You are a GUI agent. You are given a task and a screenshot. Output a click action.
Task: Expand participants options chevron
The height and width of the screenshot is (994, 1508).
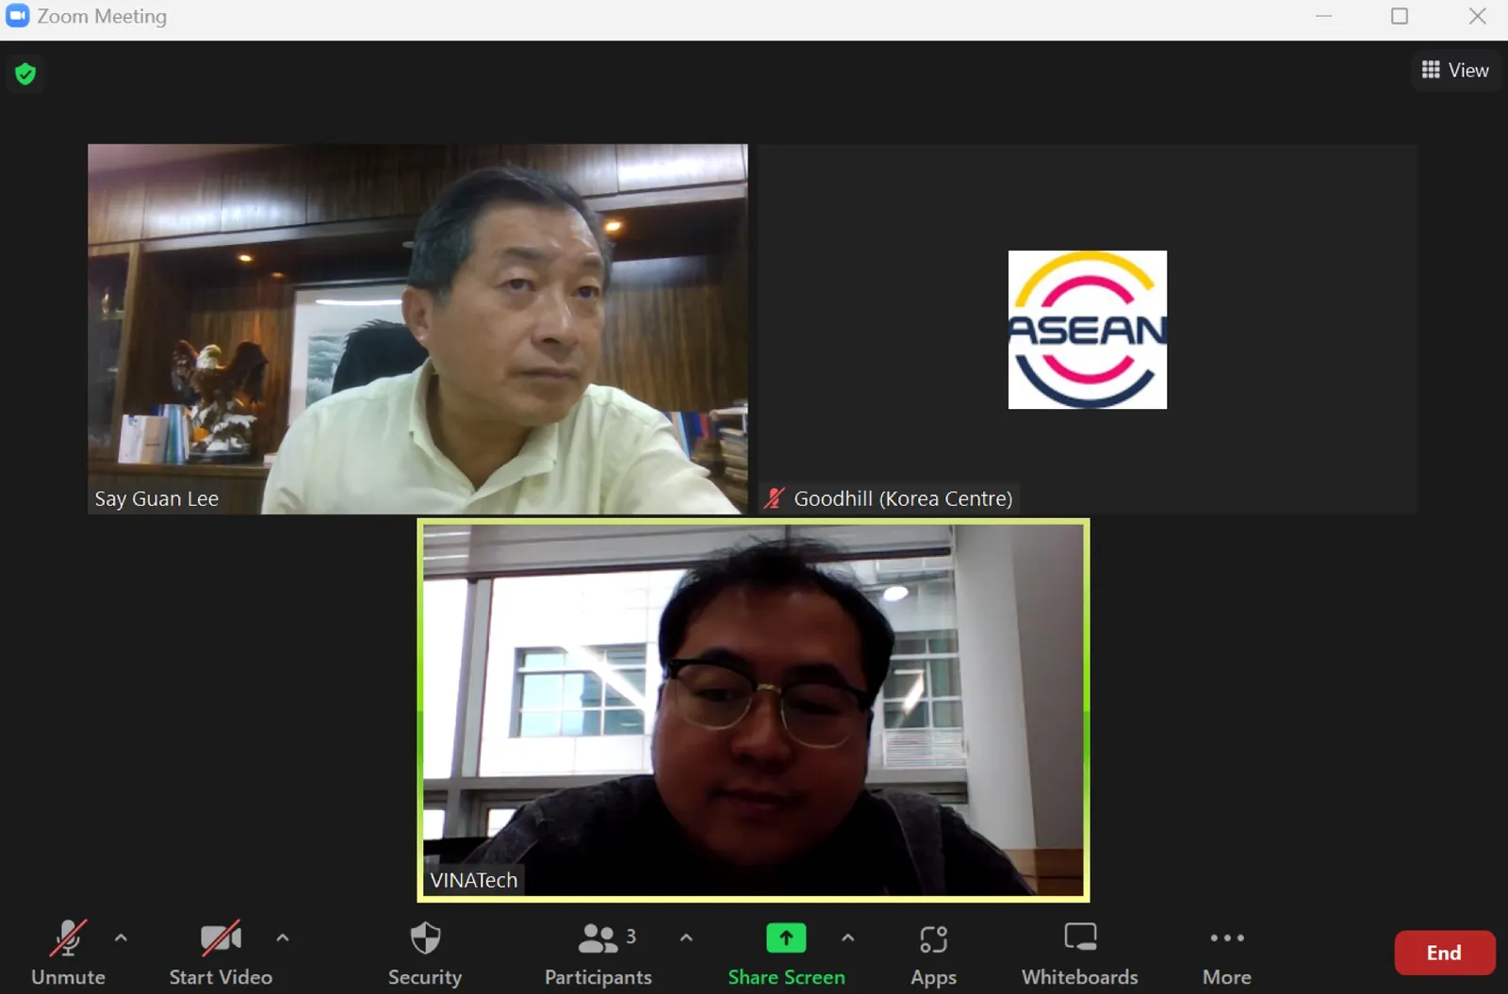tap(686, 937)
